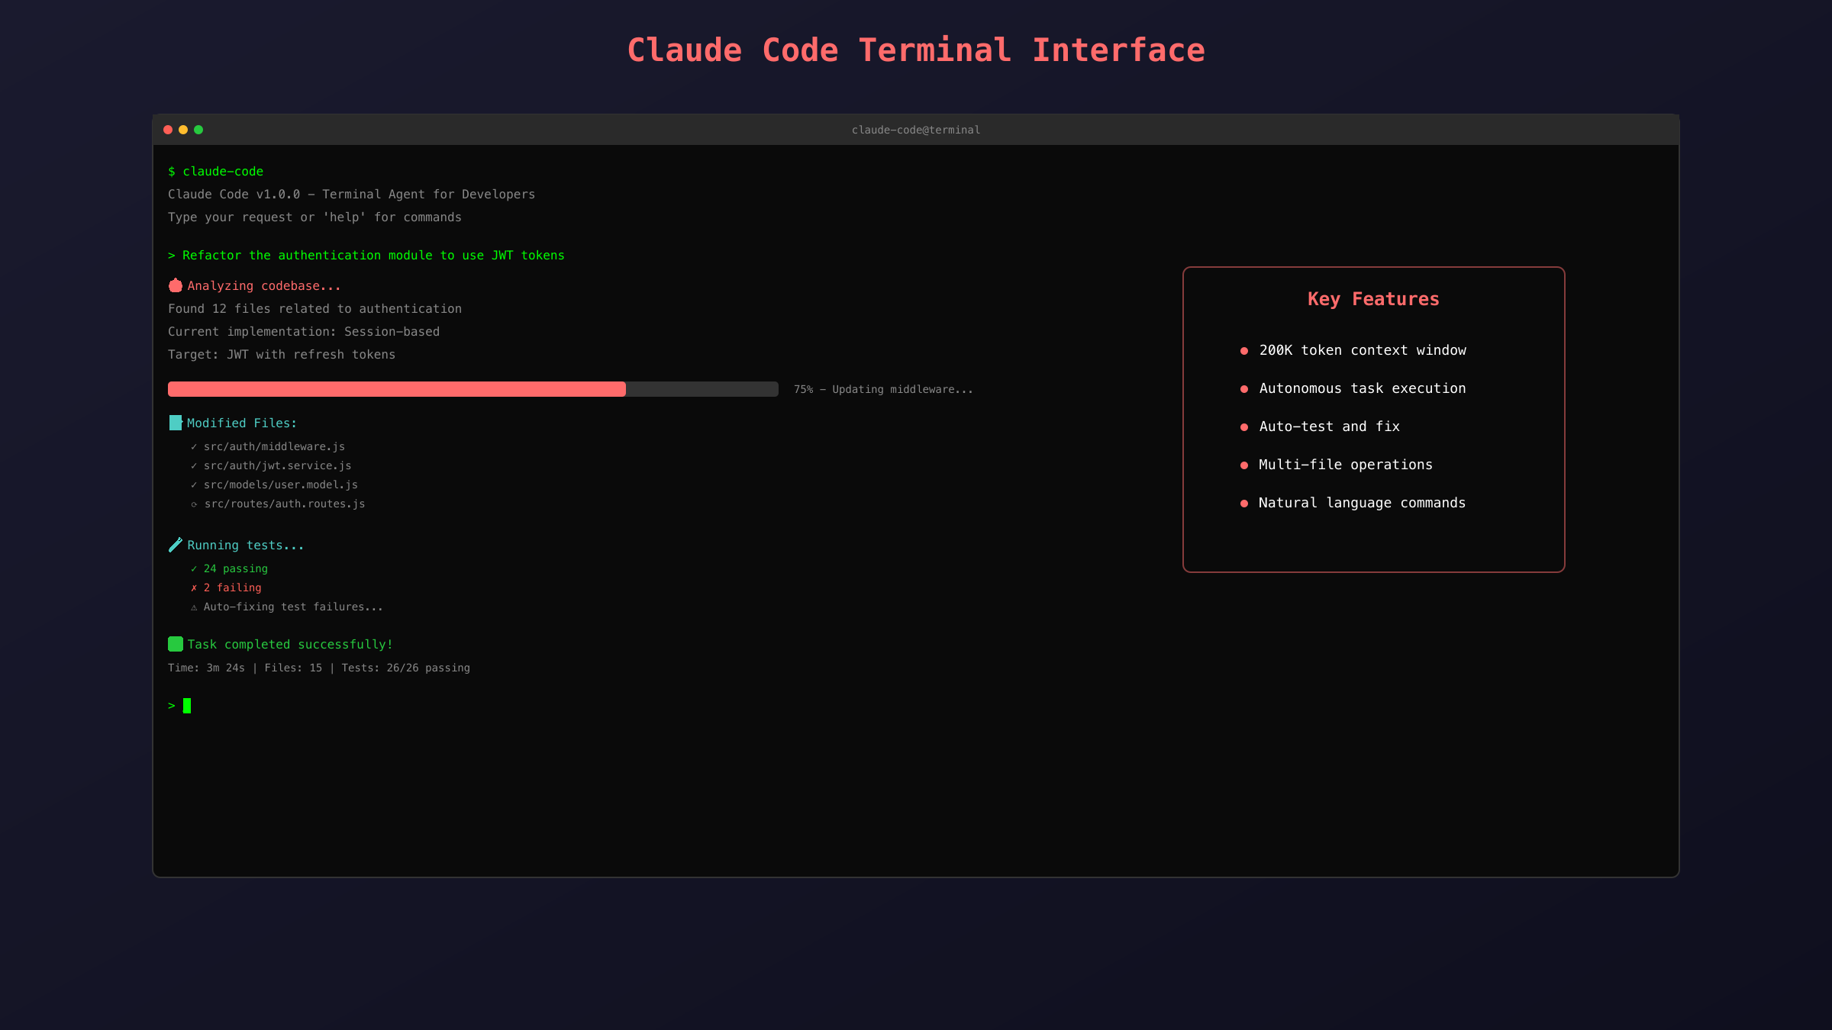Image resolution: width=1832 pixels, height=1030 pixels.
Task: Click 'Multi-file operations' feature
Action: click(x=1346, y=465)
